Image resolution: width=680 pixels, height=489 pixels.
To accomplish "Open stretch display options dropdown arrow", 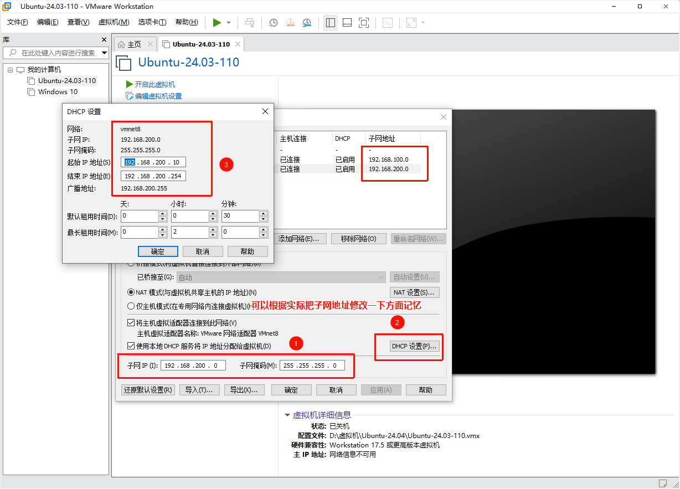I will point(423,23).
